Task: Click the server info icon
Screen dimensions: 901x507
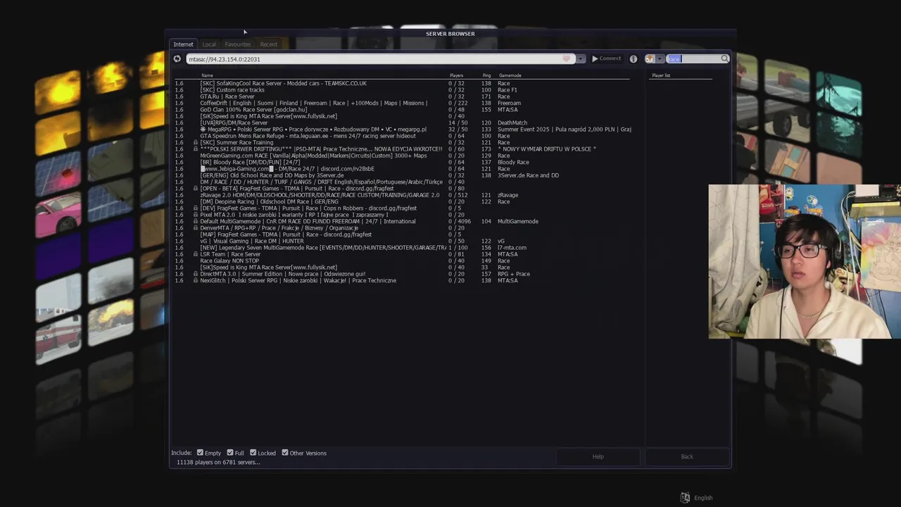Action: coord(633,59)
